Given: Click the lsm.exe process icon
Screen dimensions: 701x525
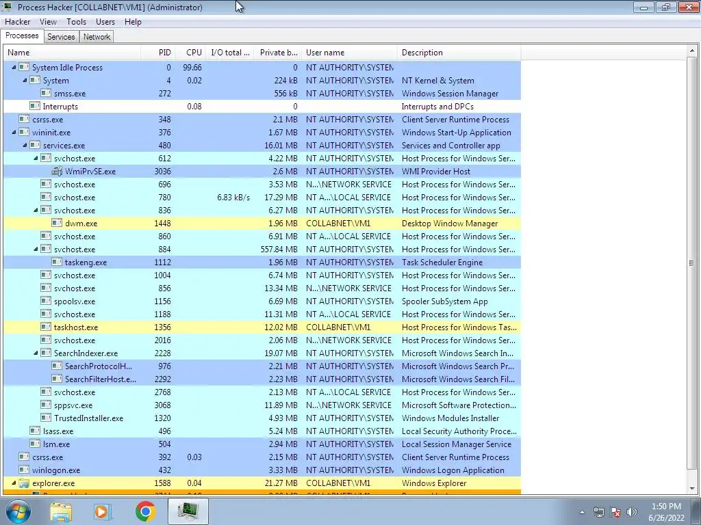Looking at the screenshot, I should pos(35,444).
